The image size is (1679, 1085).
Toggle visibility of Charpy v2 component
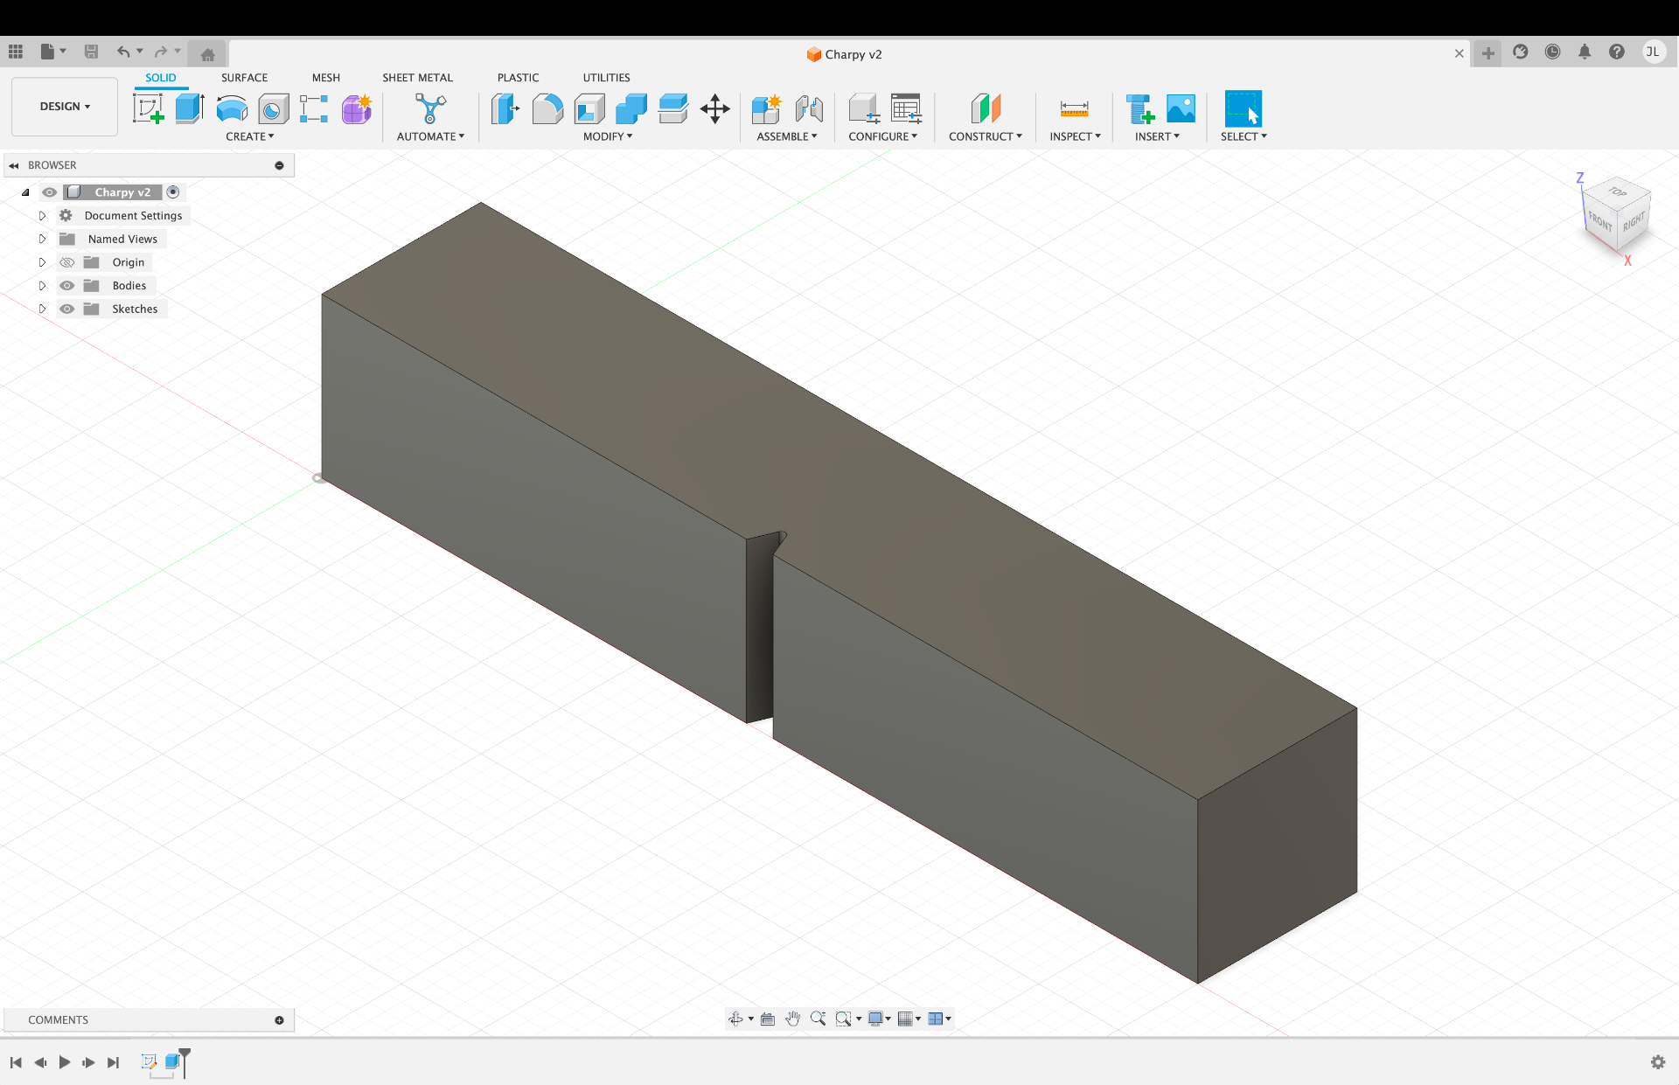50,192
